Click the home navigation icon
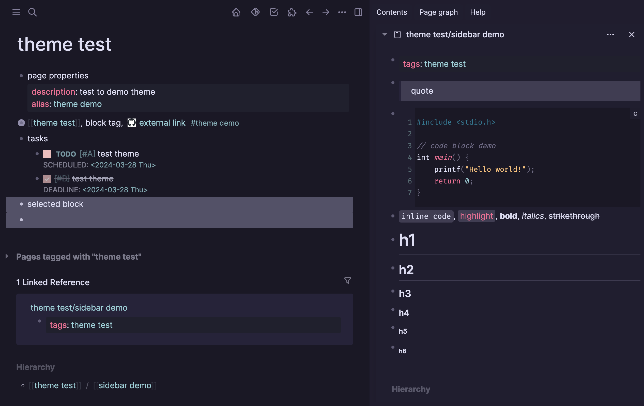 pyautogui.click(x=236, y=12)
